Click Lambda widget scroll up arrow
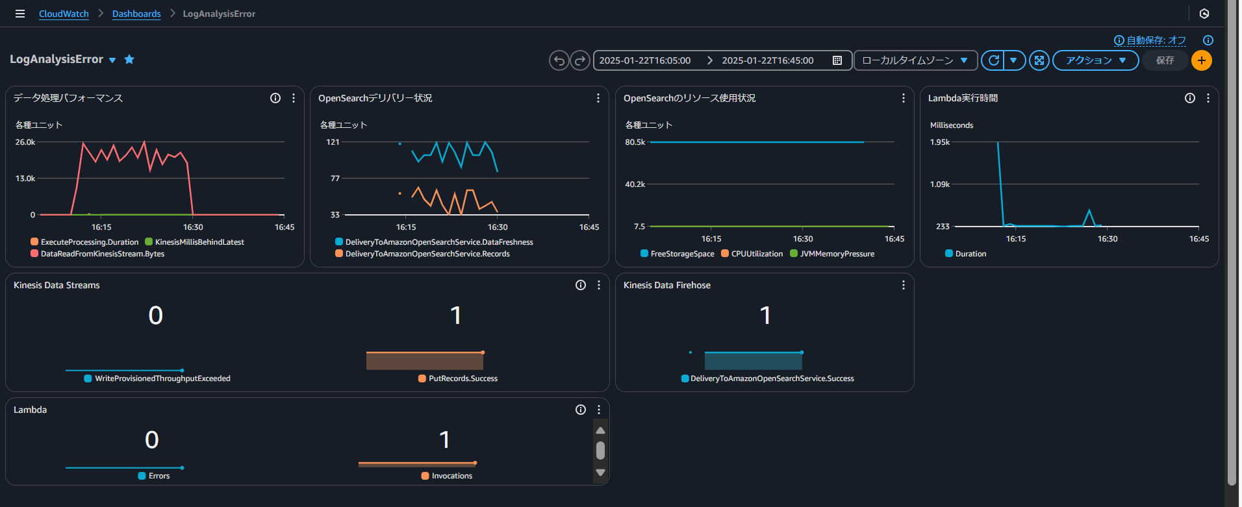 click(600, 430)
